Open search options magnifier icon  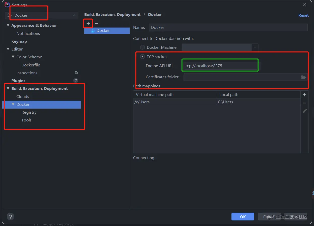[x=9, y=15]
